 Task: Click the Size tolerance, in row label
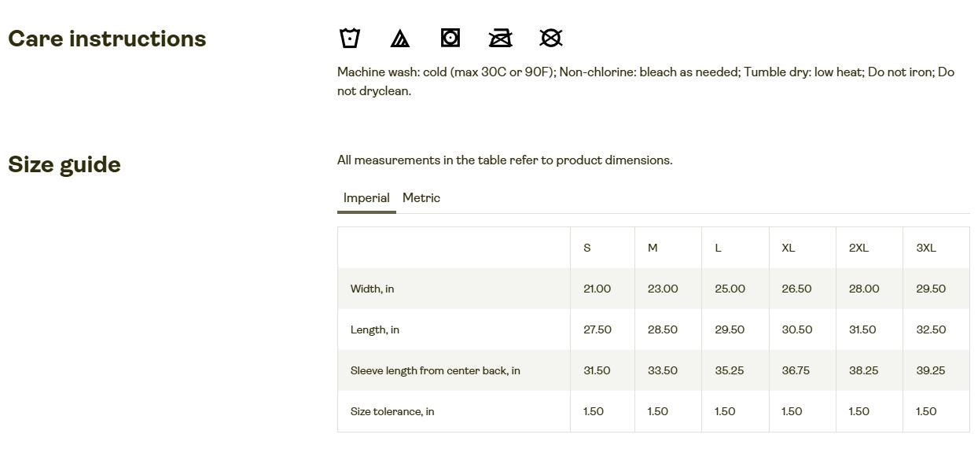(x=392, y=411)
